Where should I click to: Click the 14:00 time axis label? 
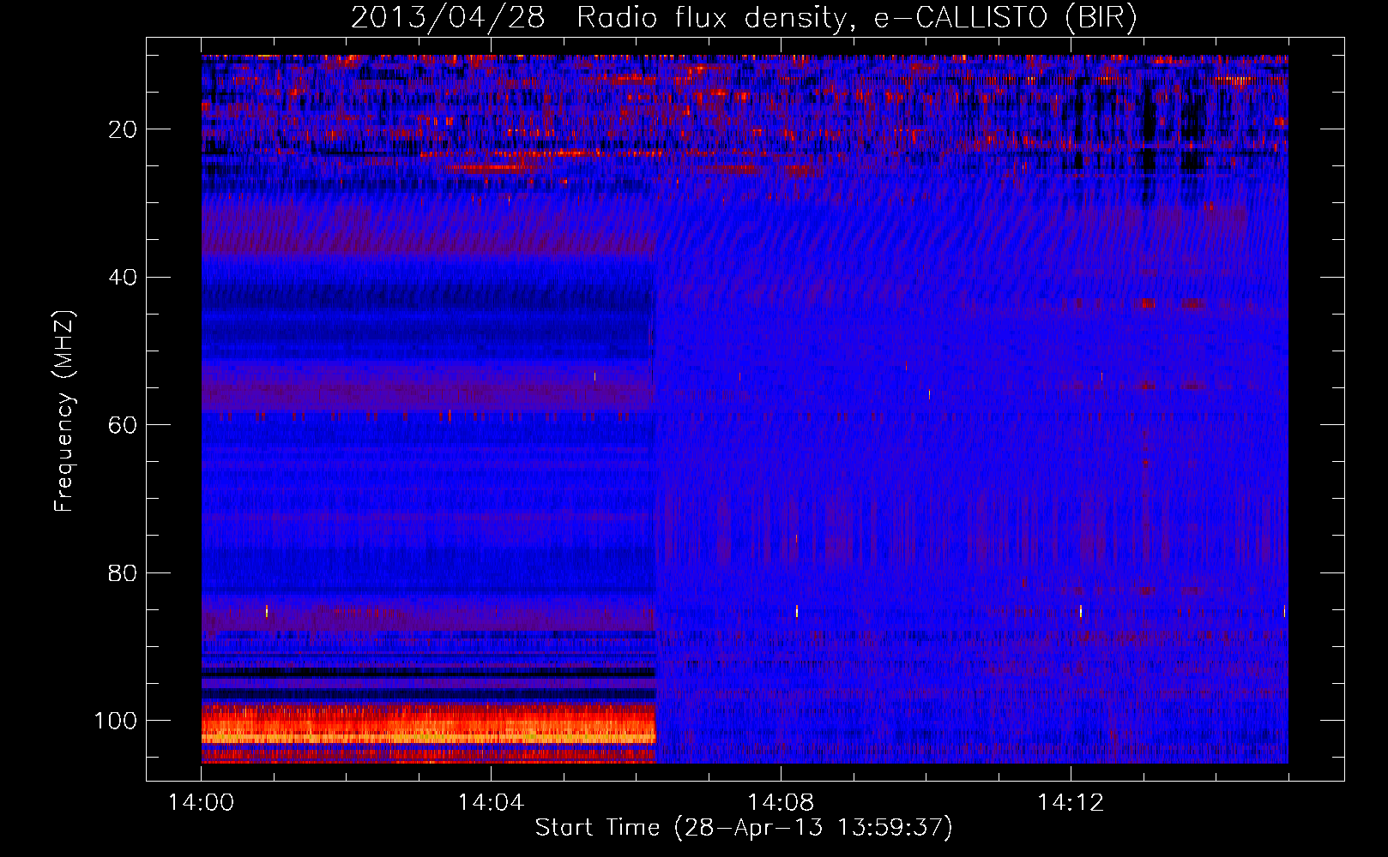click(201, 802)
